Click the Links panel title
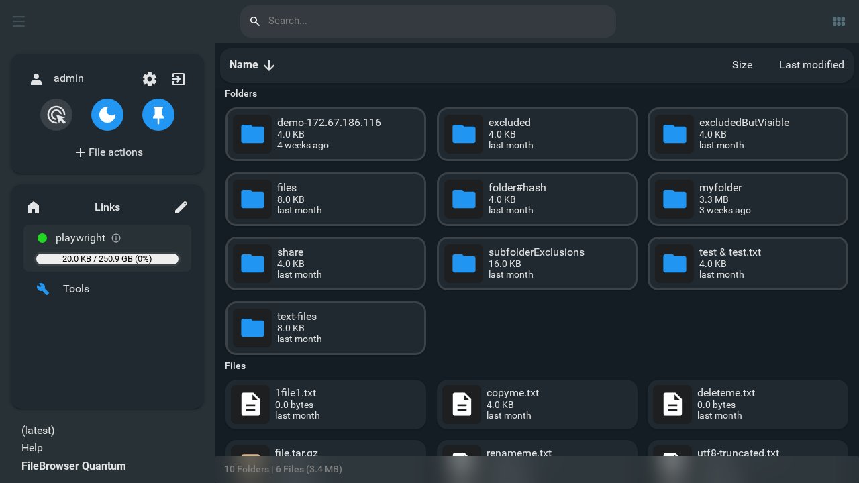Image resolution: width=859 pixels, height=483 pixels. [107, 207]
